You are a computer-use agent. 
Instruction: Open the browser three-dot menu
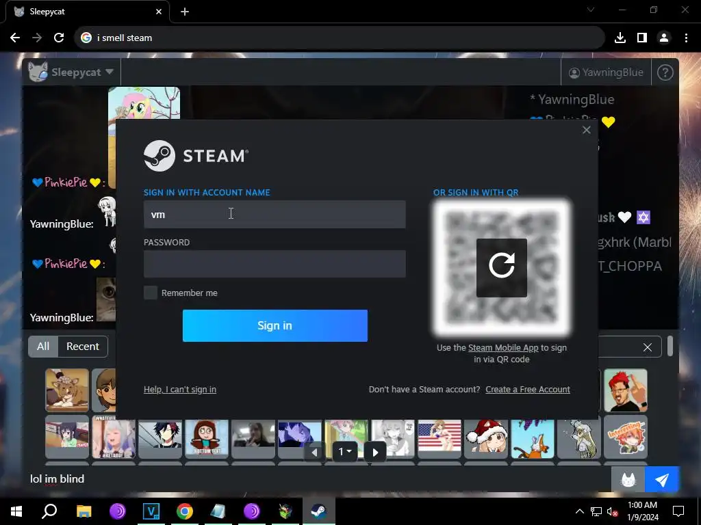pyautogui.click(x=686, y=38)
